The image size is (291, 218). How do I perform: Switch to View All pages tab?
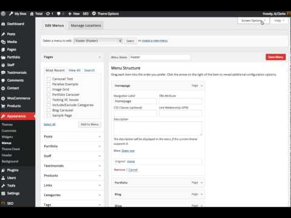pos(75,70)
